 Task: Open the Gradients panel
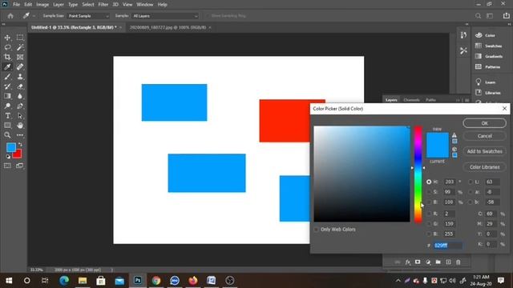click(x=490, y=57)
